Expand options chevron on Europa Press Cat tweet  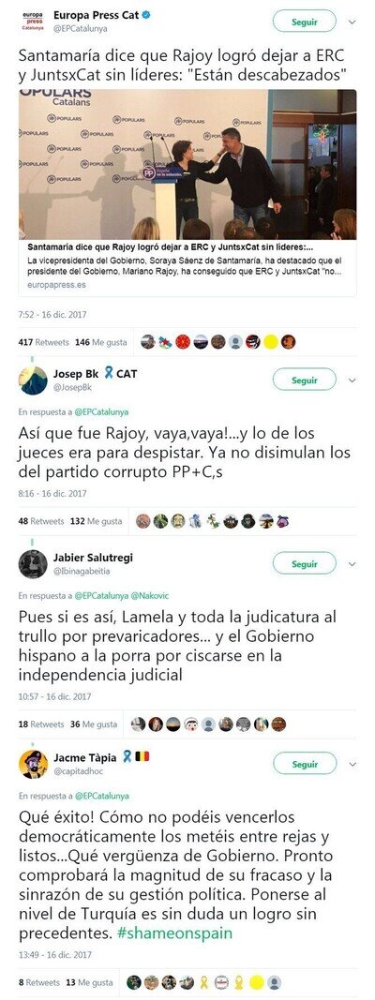(352, 22)
